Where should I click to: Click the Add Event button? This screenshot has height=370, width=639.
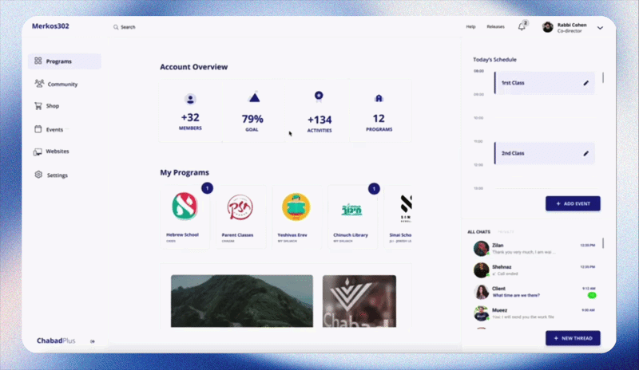click(573, 203)
